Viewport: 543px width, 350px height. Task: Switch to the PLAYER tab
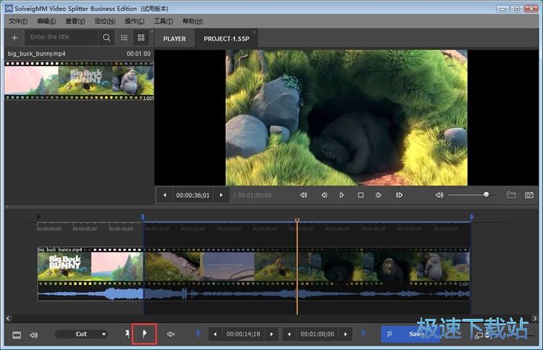coord(174,38)
